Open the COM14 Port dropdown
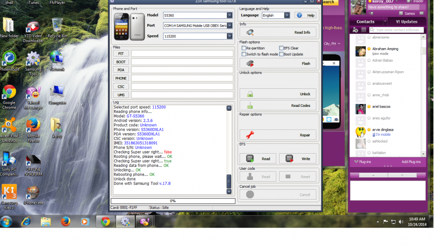The width and height of the screenshot is (436, 246). [x=229, y=26]
